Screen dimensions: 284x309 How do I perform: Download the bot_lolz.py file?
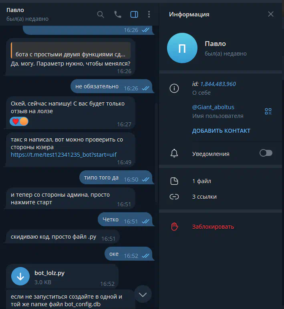pyautogui.click(x=20, y=276)
